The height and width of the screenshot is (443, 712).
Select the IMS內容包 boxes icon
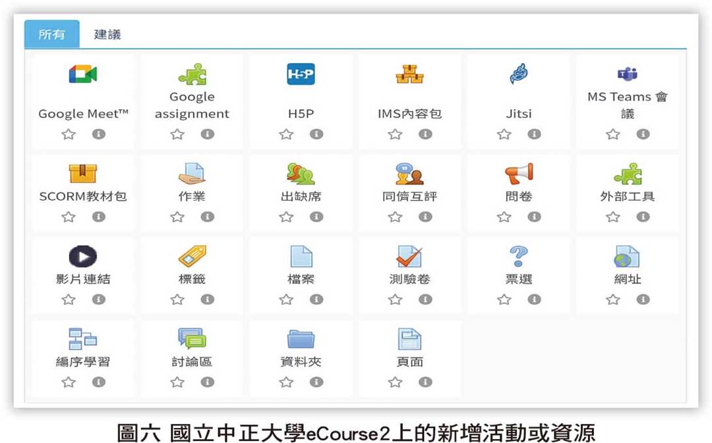click(409, 74)
